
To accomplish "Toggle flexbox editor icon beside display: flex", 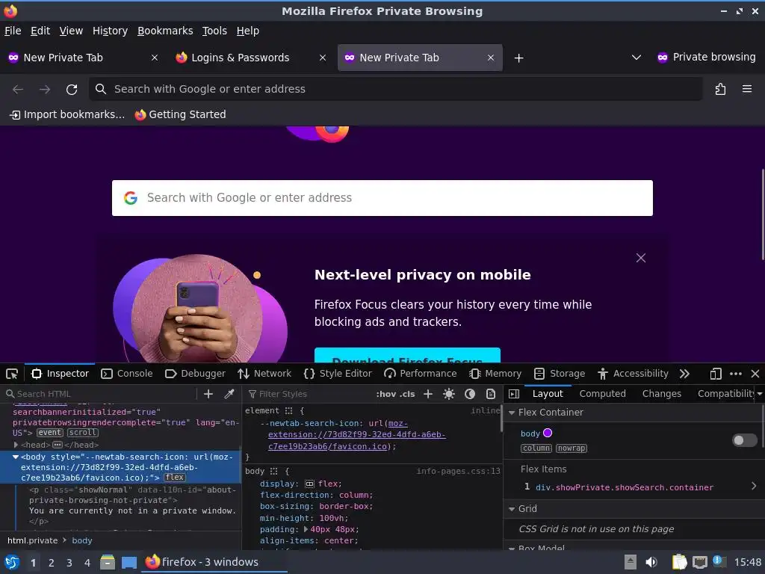I will [309, 484].
